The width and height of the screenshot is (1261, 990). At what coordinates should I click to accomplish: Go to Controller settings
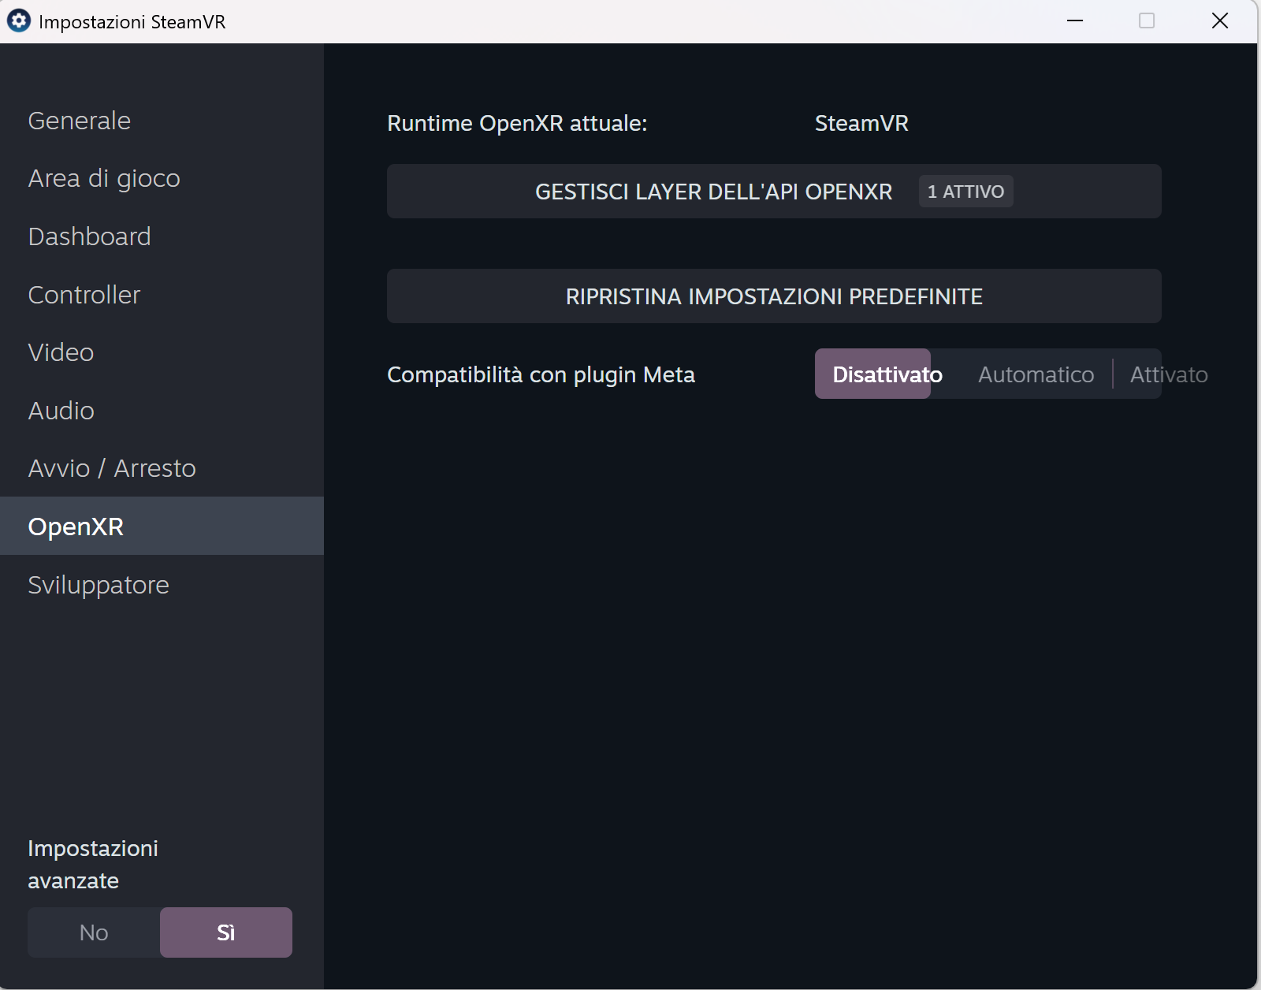162,295
